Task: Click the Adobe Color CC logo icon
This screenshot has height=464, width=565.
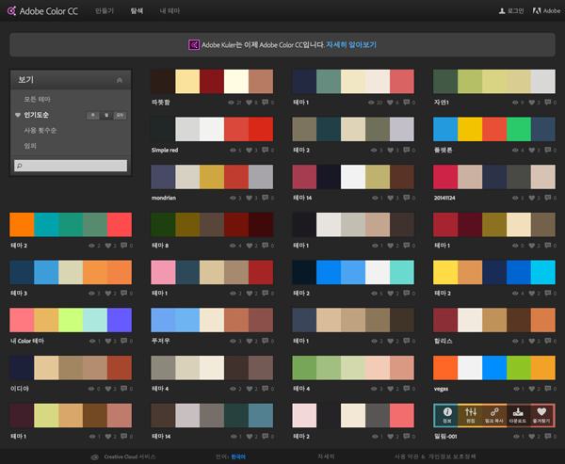Action: tap(10, 11)
